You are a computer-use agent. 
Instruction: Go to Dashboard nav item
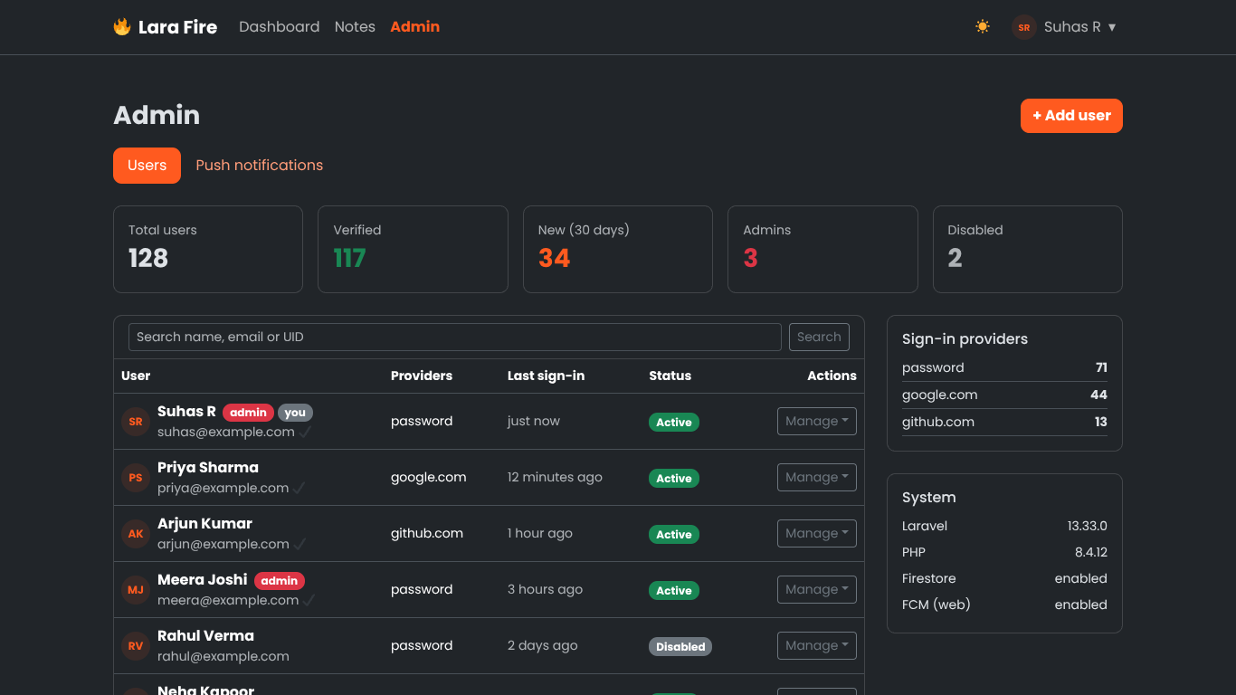coord(279,27)
